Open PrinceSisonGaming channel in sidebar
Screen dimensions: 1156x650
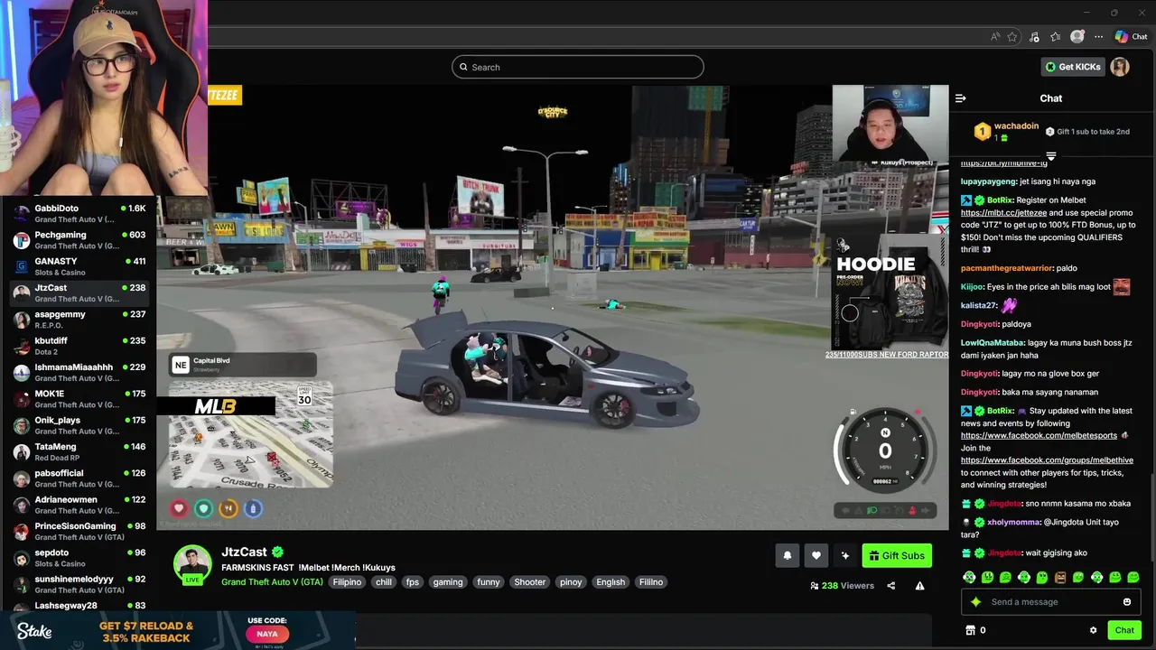79,531
